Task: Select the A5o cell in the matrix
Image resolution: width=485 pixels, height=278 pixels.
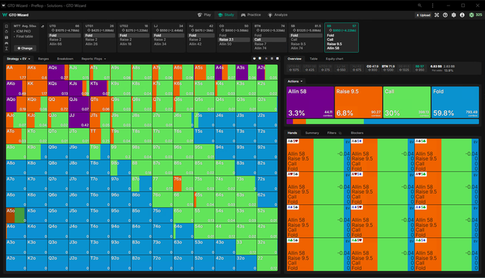Action: [16, 215]
